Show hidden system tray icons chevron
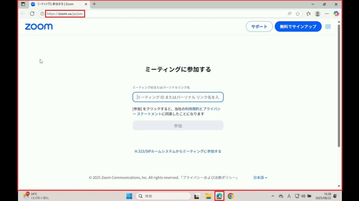This screenshot has height=201, width=359. (273, 196)
